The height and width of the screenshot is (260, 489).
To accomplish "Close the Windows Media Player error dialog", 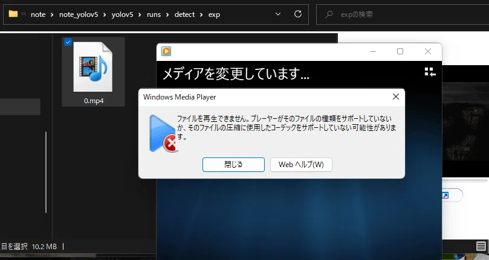I will pyautogui.click(x=396, y=97).
